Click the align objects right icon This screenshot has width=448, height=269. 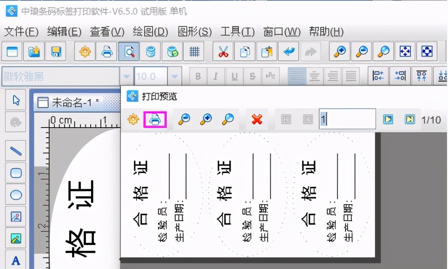(x=400, y=76)
